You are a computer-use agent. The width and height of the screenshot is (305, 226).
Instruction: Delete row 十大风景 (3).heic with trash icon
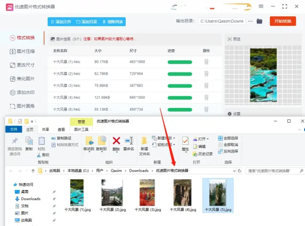click(207, 85)
